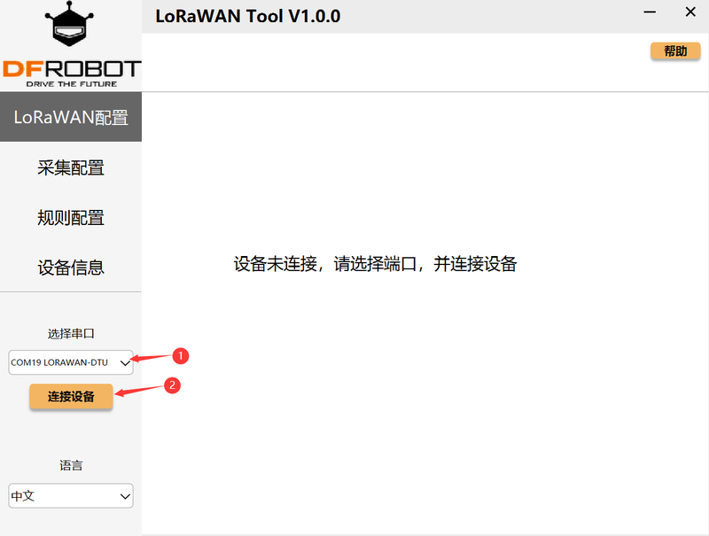
Task: Click the red numbered marker 1
Action: coord(180,356)
